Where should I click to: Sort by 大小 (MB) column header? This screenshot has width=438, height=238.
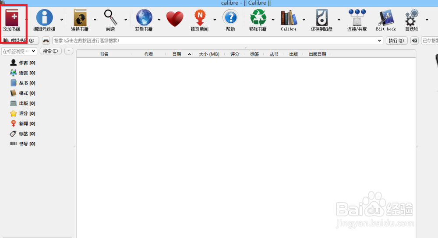point(209,54)
